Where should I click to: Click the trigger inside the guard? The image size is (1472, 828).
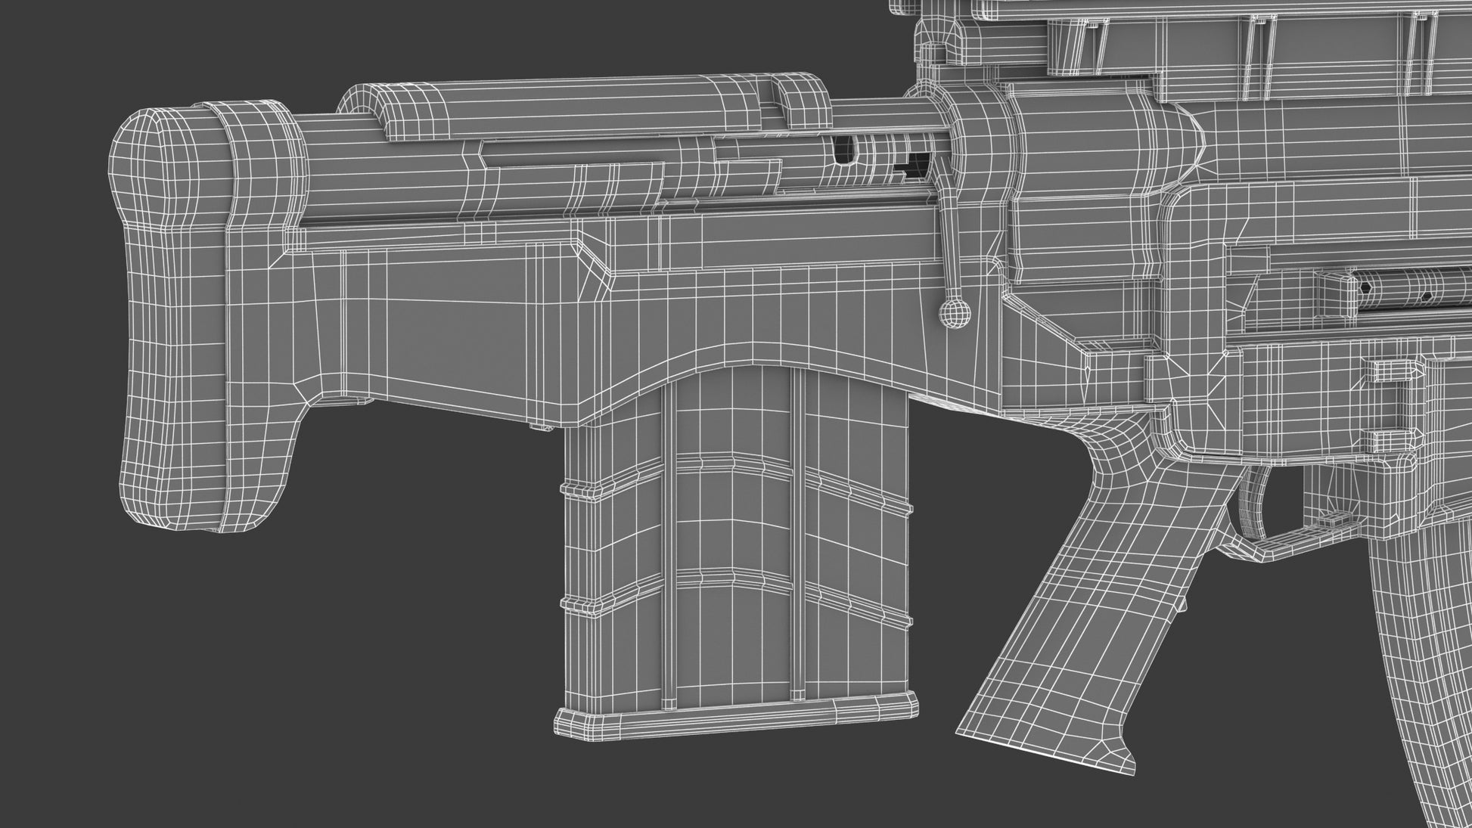[x=1253, y=507]
